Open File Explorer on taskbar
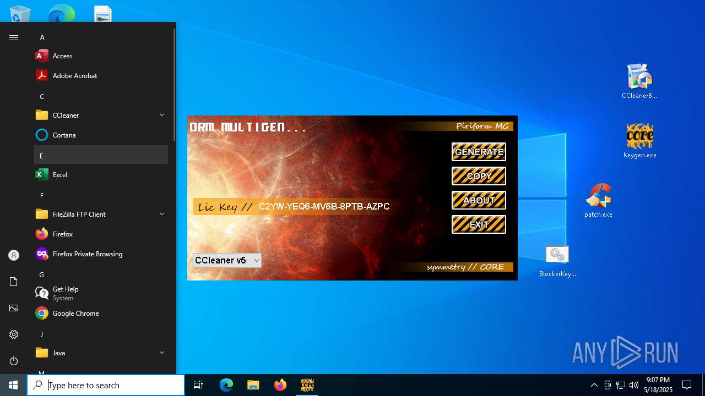 [x=253, y=385]
